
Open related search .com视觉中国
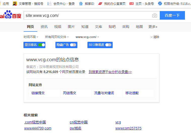(35, 122)
